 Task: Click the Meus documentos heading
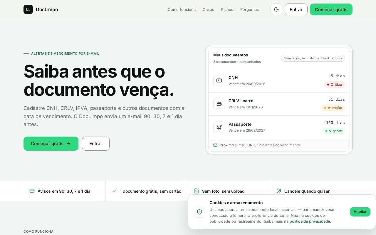coord(231,55)
